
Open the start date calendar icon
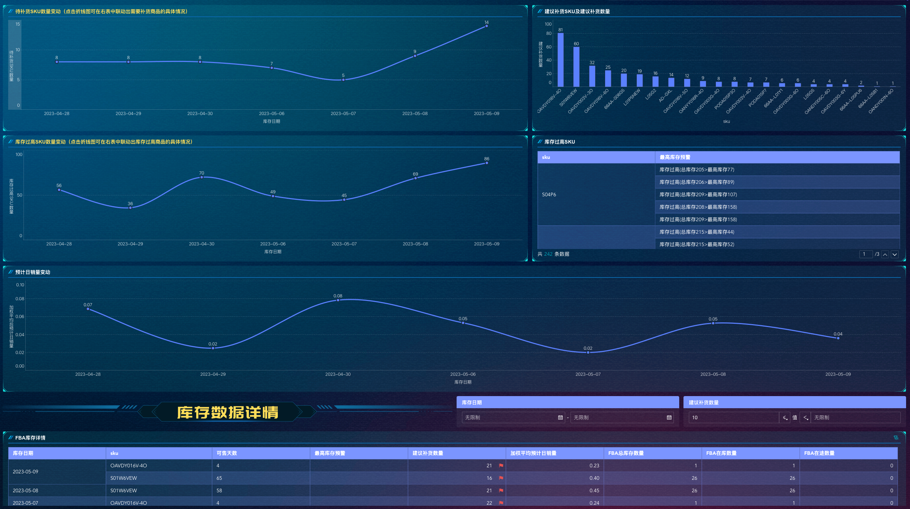[x=560, y=417]
